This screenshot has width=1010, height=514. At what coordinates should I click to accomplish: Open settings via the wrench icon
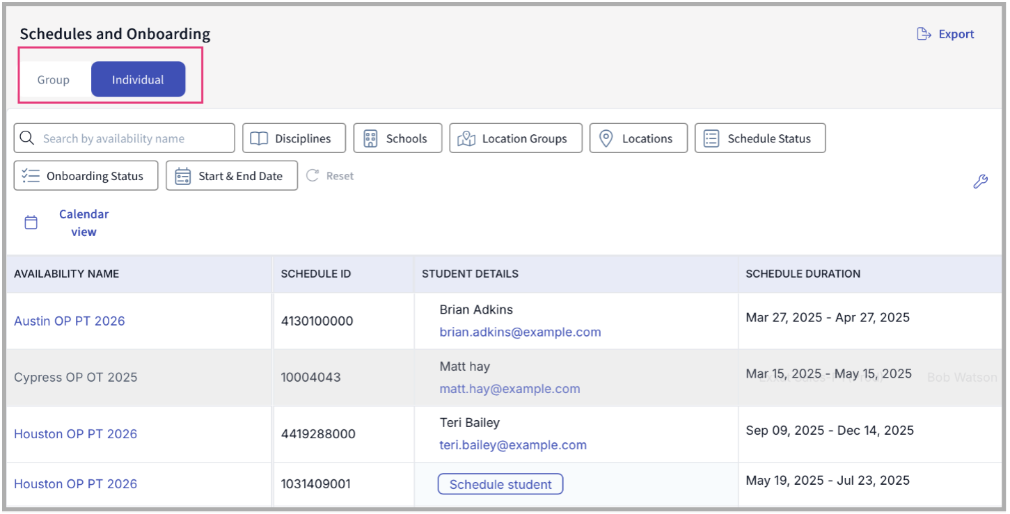pyautogui.click(x=980, y=182)
